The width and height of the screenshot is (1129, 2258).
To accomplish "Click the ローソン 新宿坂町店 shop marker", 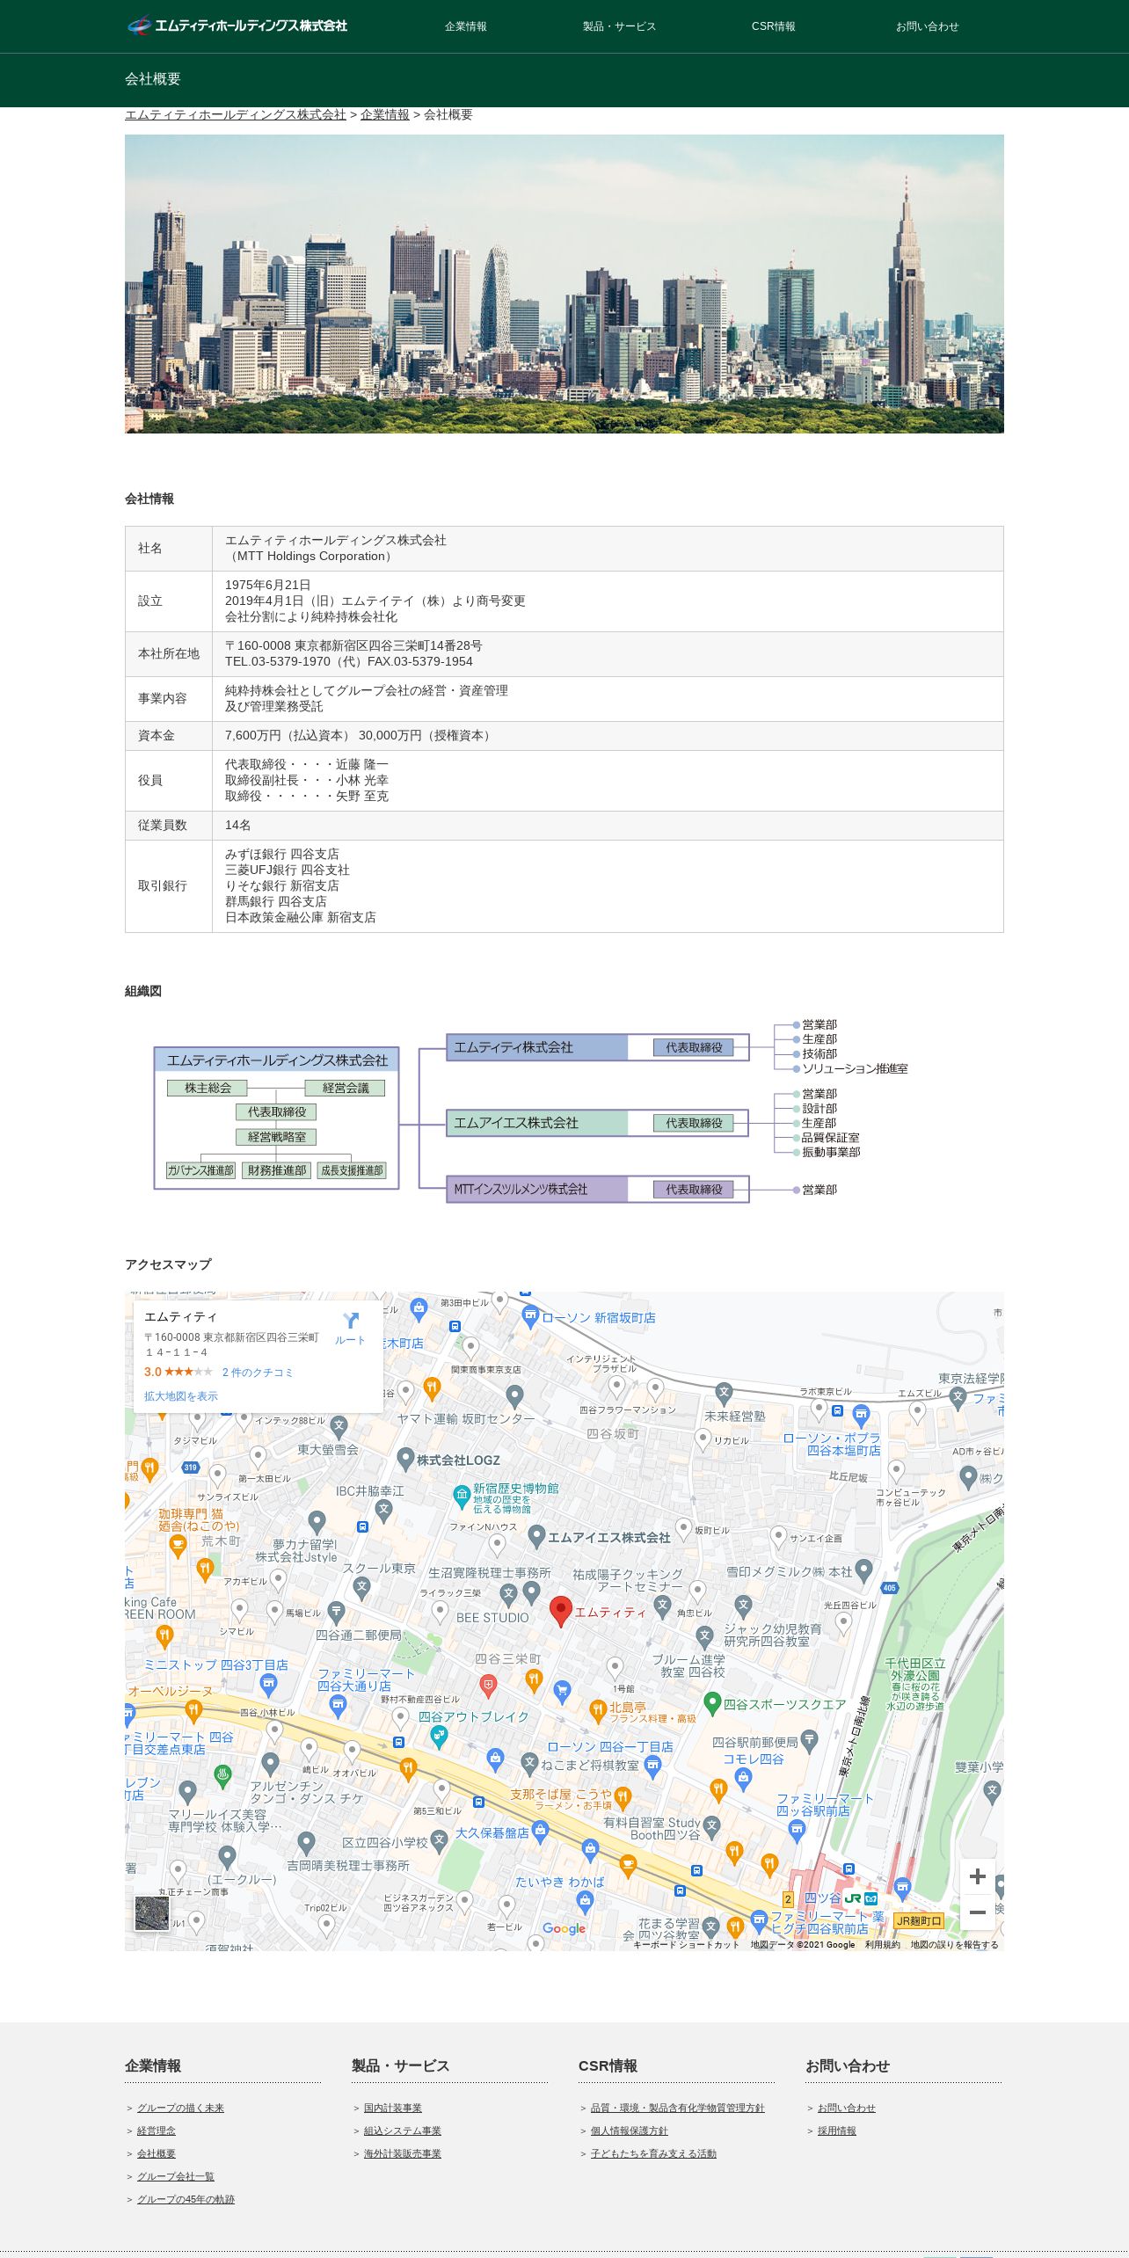I will [x=530, y=1316].
